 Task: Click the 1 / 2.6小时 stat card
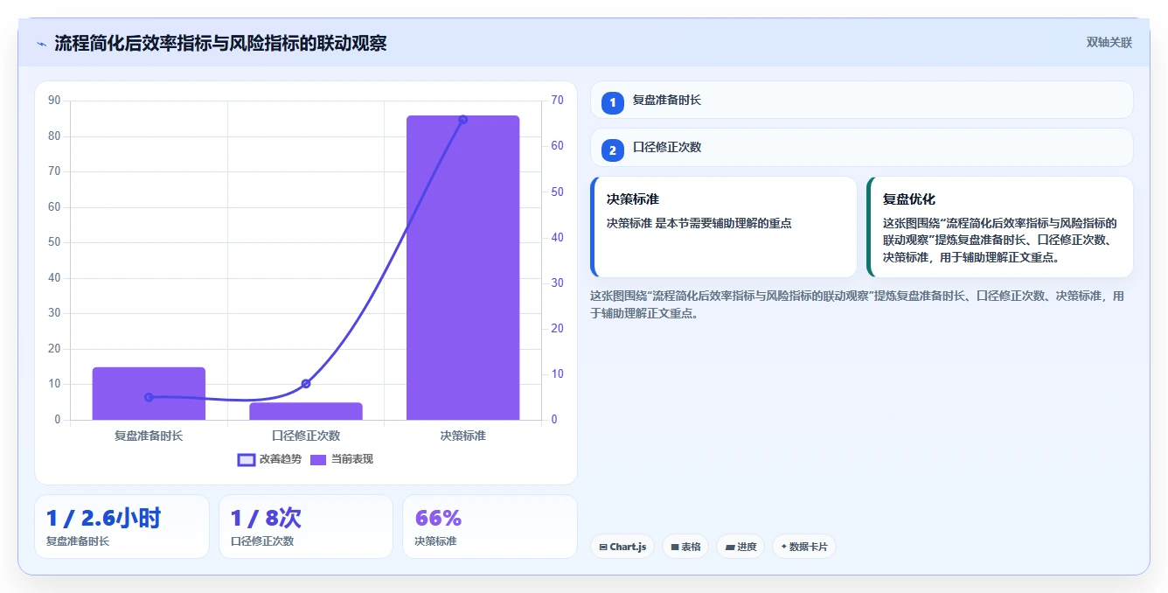(x=122, y=527)
